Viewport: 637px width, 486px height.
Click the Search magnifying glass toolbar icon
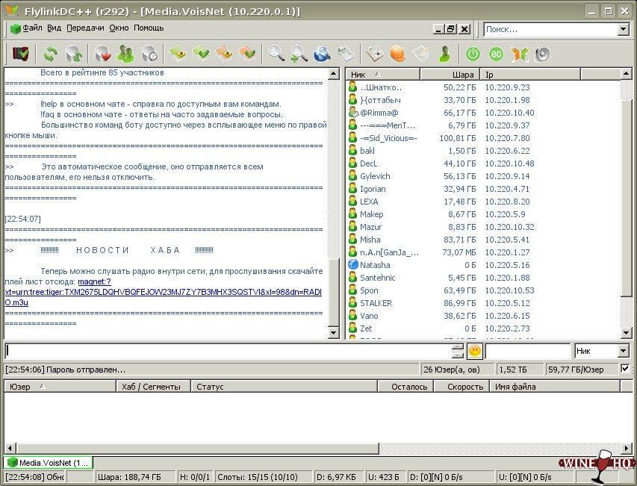(x=276, y=54)
